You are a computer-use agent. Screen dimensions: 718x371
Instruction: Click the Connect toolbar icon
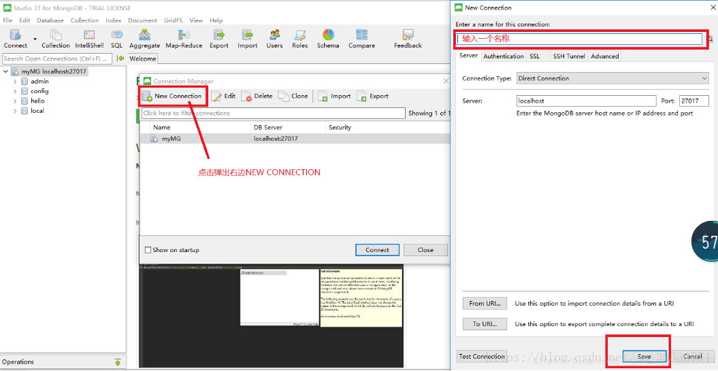[16, 39]
